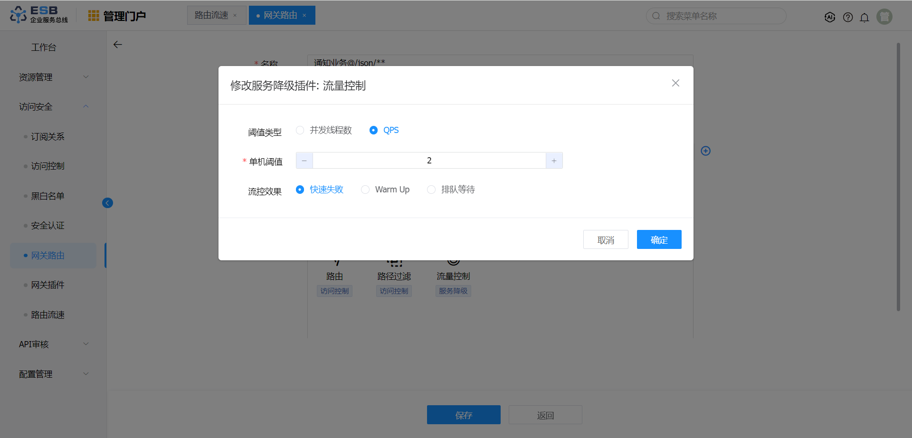912x438 pixels.
Task: Open the help question mark icon
Action: [848, 17]
